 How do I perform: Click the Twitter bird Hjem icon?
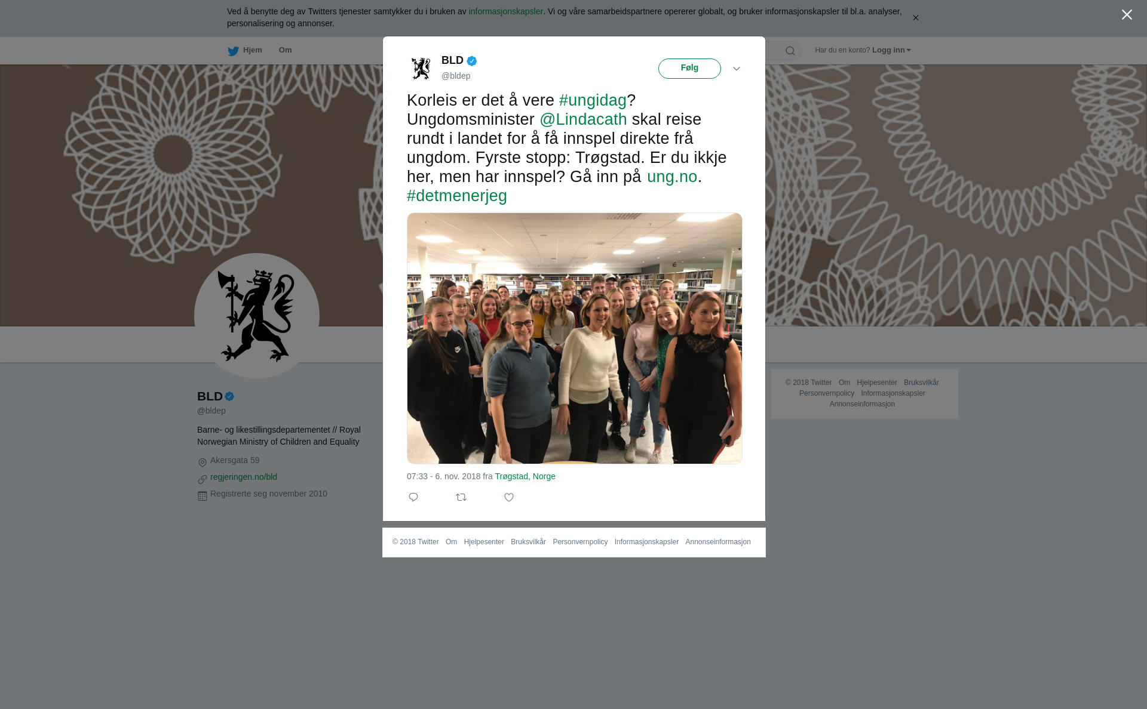coord(233,51)
